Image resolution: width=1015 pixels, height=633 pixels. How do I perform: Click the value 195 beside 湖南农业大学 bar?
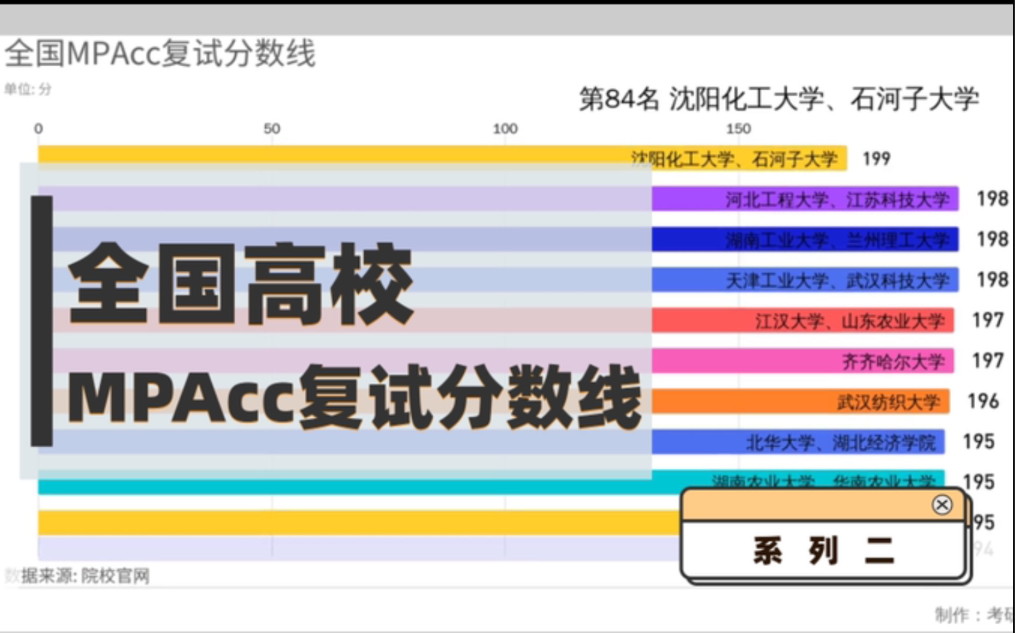coord(978,482)
